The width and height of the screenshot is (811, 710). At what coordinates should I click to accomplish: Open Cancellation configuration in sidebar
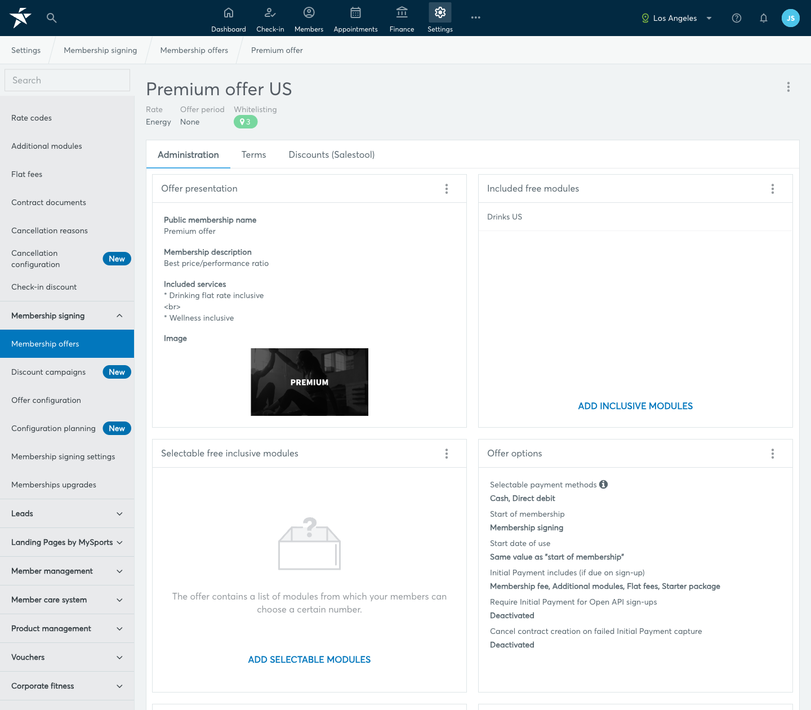[x=67, y=259]
